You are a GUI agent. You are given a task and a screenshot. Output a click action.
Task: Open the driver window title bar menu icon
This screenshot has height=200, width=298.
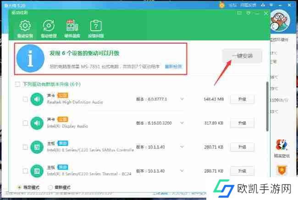click(x=248, y=13)
